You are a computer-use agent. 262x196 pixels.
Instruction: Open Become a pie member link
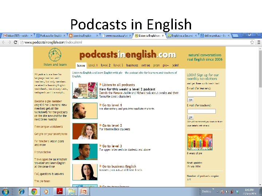coord(48,101)
